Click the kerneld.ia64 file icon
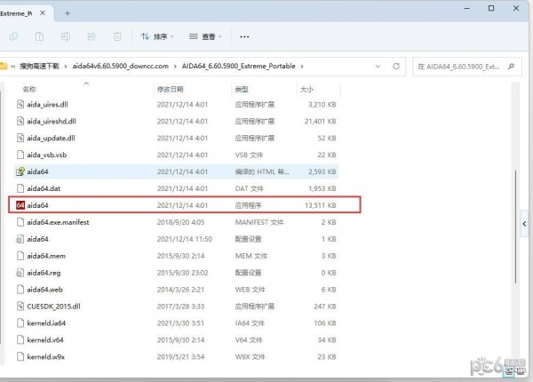Screen dimensions: 533x382 20,322
